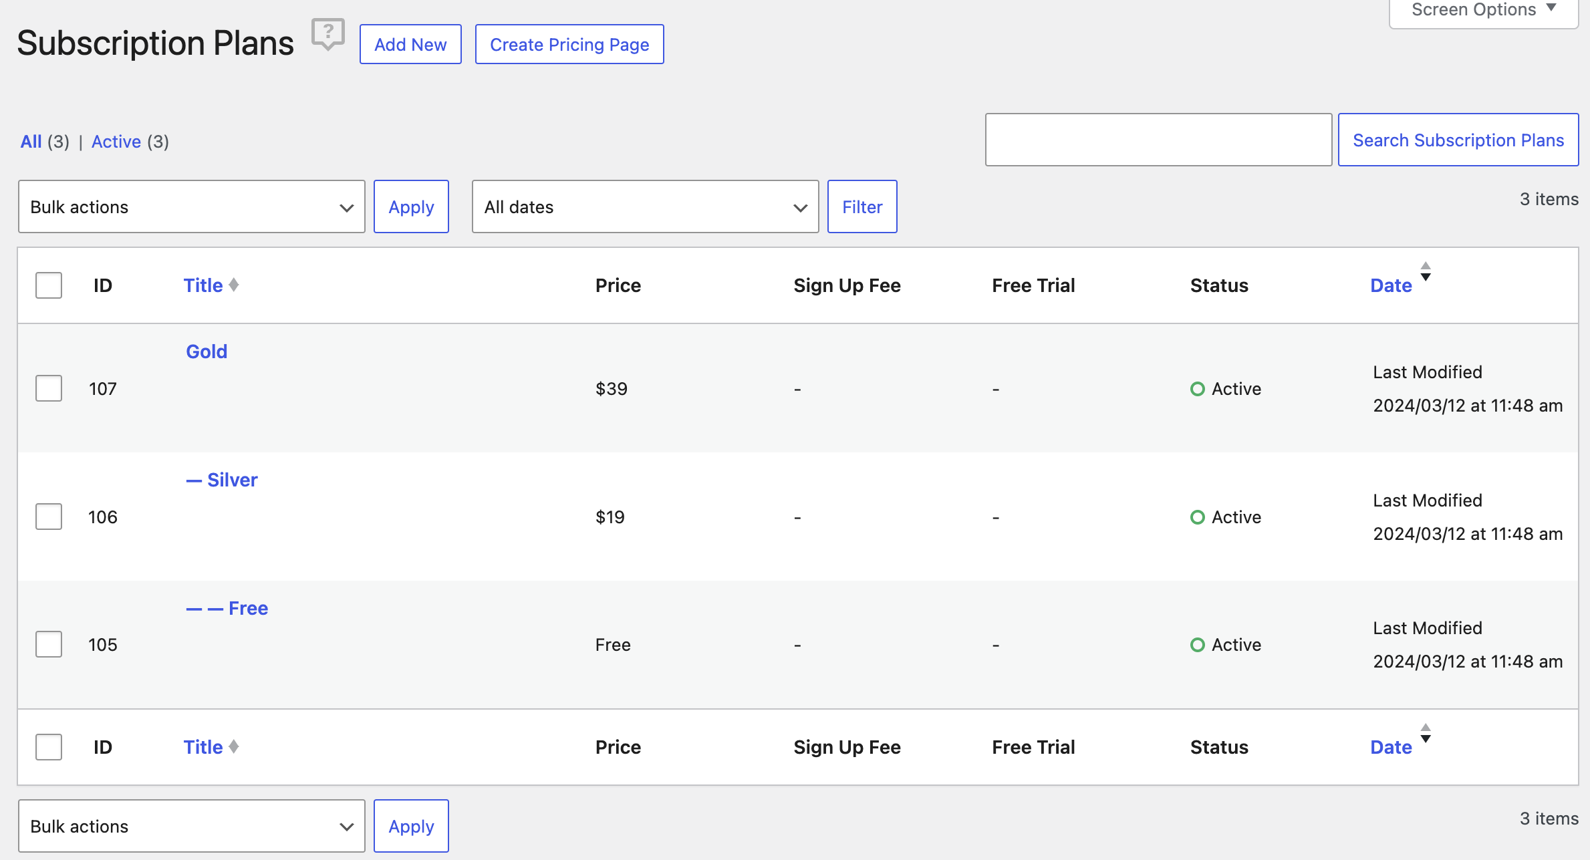Screen dimensions: 1590x860
Task: Click the Filter button
Action: point(862,206)
